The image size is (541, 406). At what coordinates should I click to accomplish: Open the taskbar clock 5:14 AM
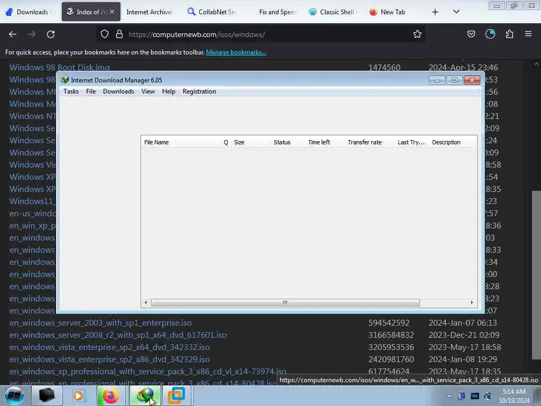(514, 396)
